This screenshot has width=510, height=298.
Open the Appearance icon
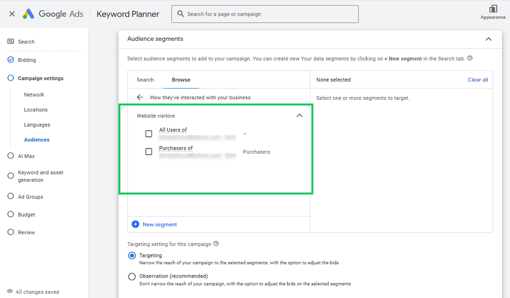click(x=493, y=9)
